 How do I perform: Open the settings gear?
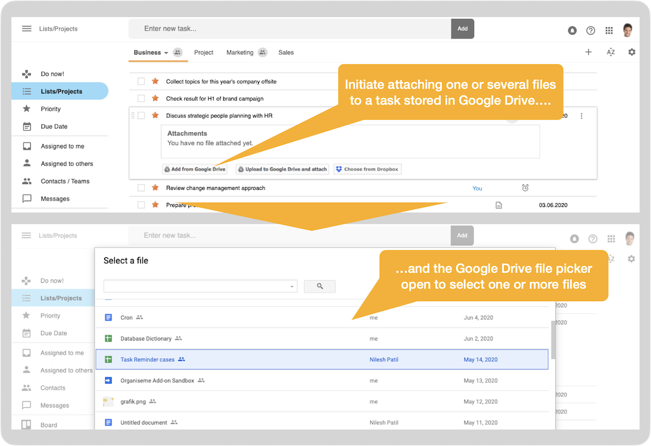631,52
